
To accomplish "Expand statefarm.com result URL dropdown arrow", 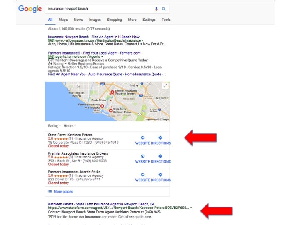I will click(x=191, y=207).
